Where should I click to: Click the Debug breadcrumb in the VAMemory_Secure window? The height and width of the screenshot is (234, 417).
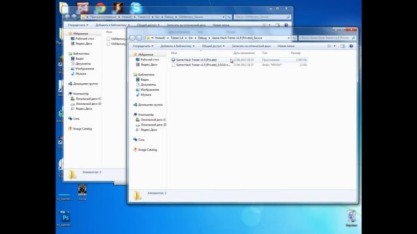(x=169, y=17)
